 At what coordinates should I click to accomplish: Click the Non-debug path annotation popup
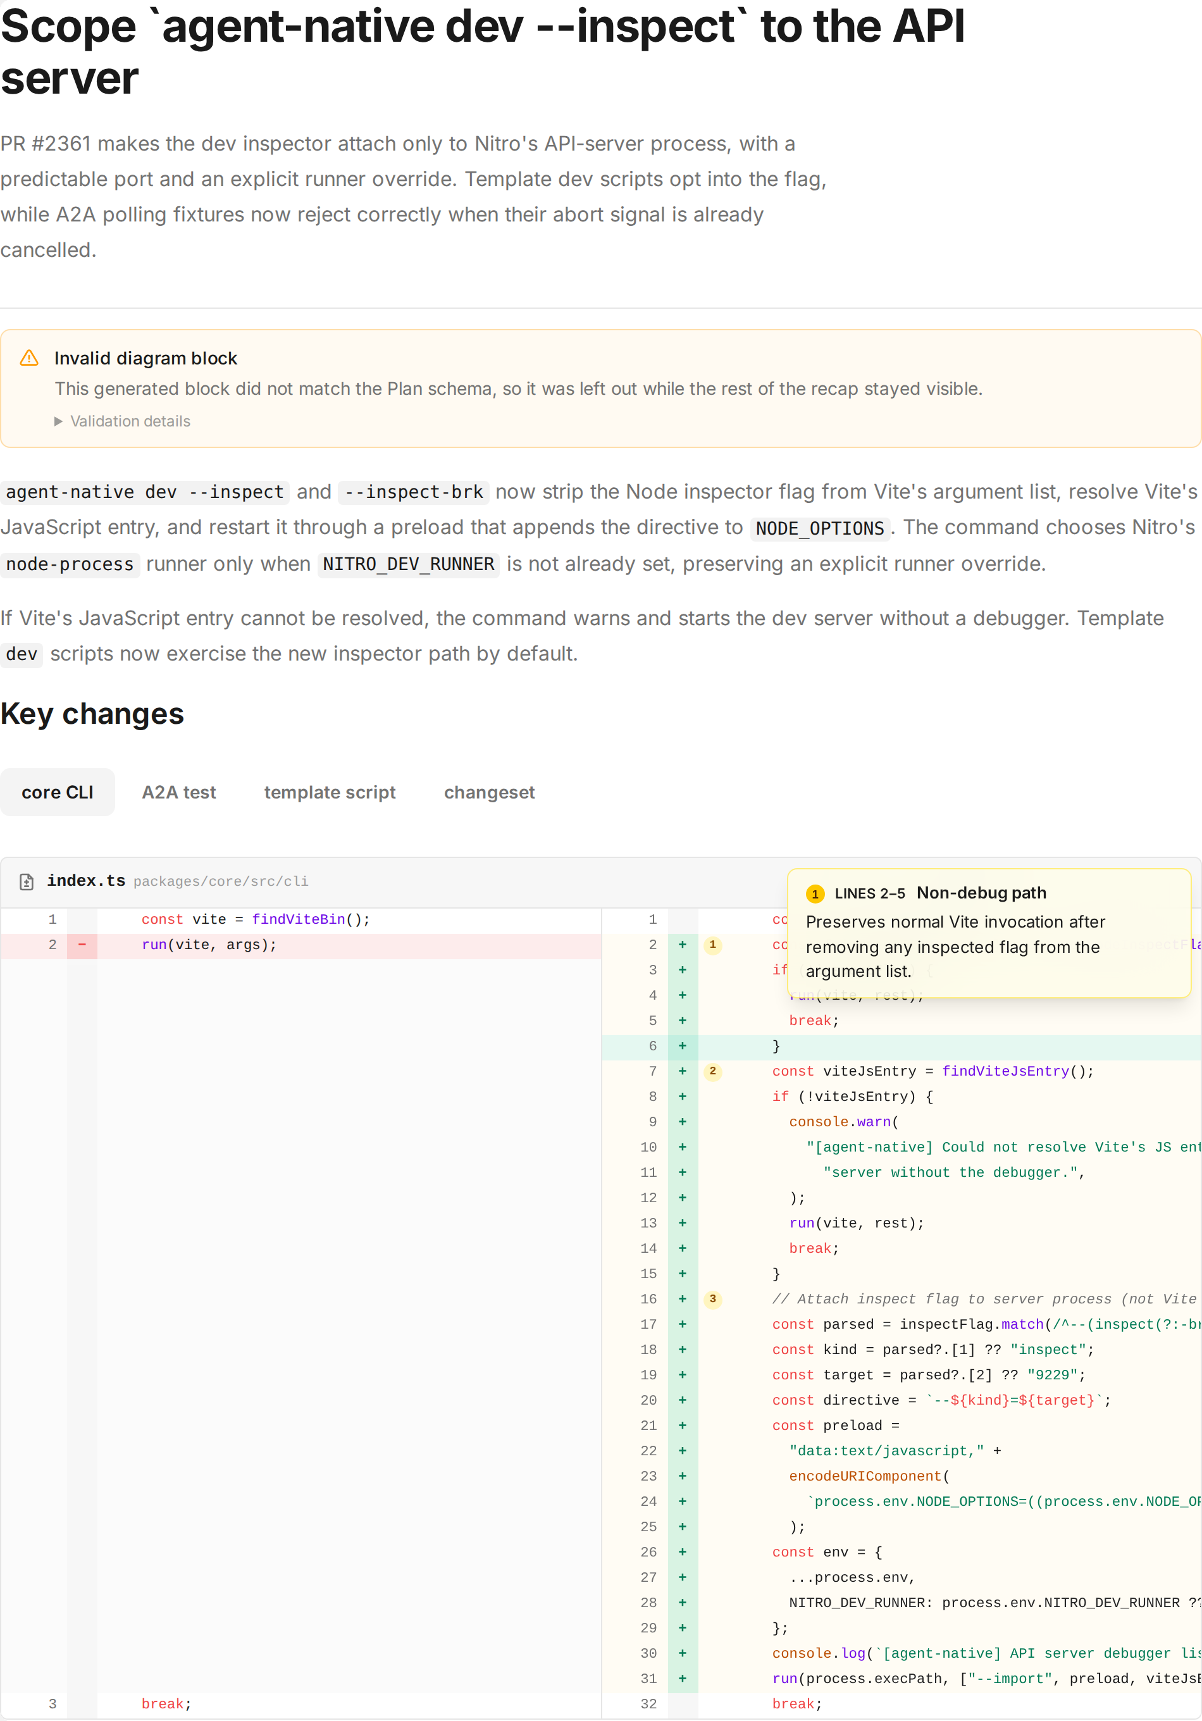click(989, 933)
